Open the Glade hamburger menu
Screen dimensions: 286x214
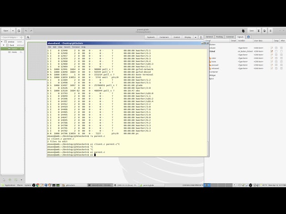(270, 31)
